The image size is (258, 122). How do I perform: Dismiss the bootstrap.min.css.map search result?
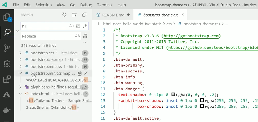click(x=85, y=73)
